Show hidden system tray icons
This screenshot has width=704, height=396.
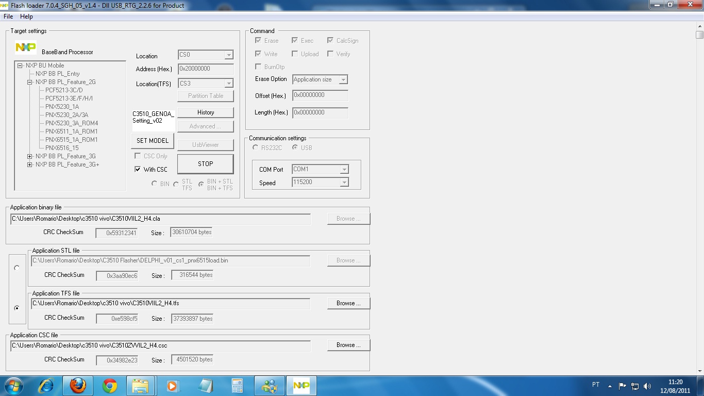(x=610, y=386)
